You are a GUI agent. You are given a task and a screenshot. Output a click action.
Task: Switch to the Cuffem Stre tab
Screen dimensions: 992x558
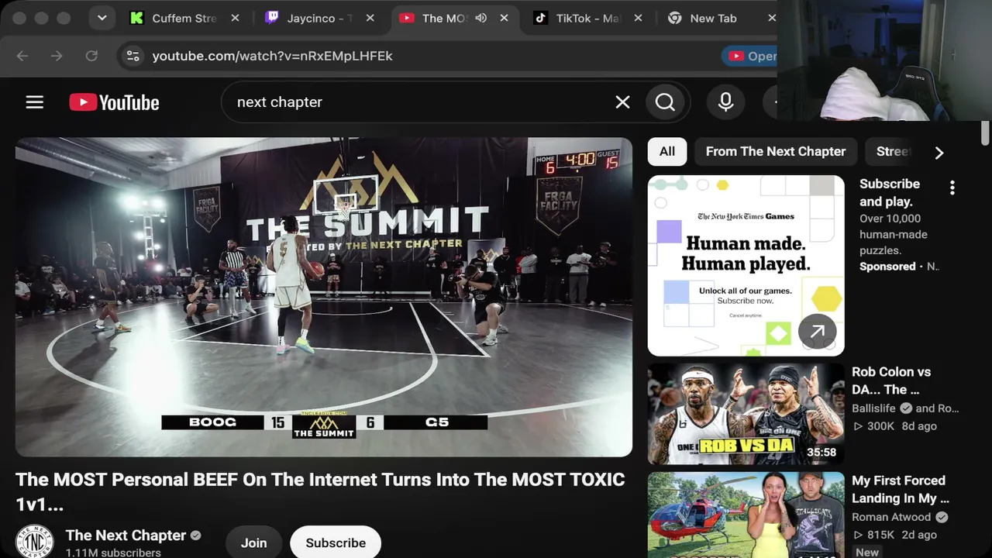(x=184, y=18)
